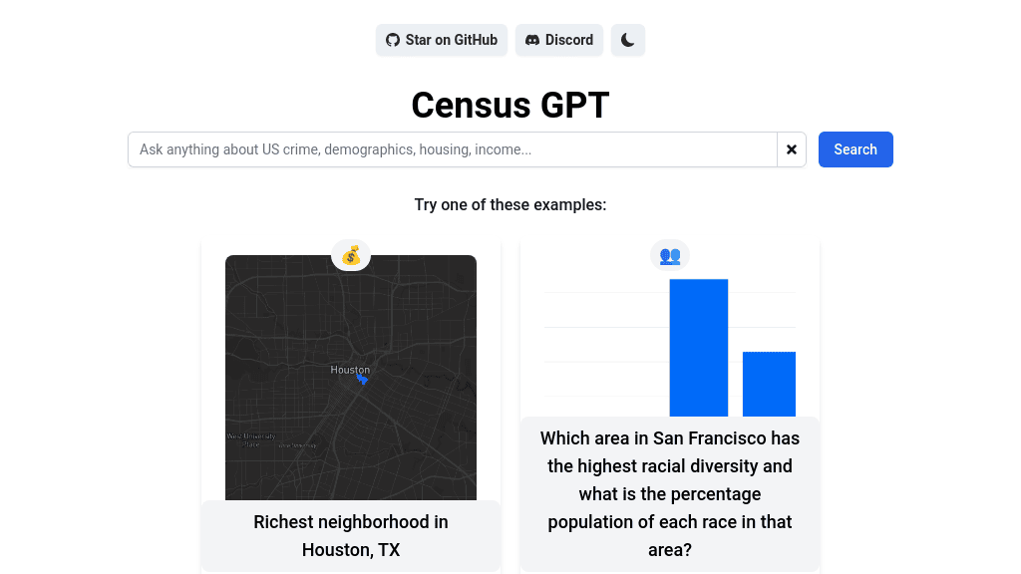Click the map pin marker on Houston map
This screenshot has height=574, width=1021.
click(363, 380)
